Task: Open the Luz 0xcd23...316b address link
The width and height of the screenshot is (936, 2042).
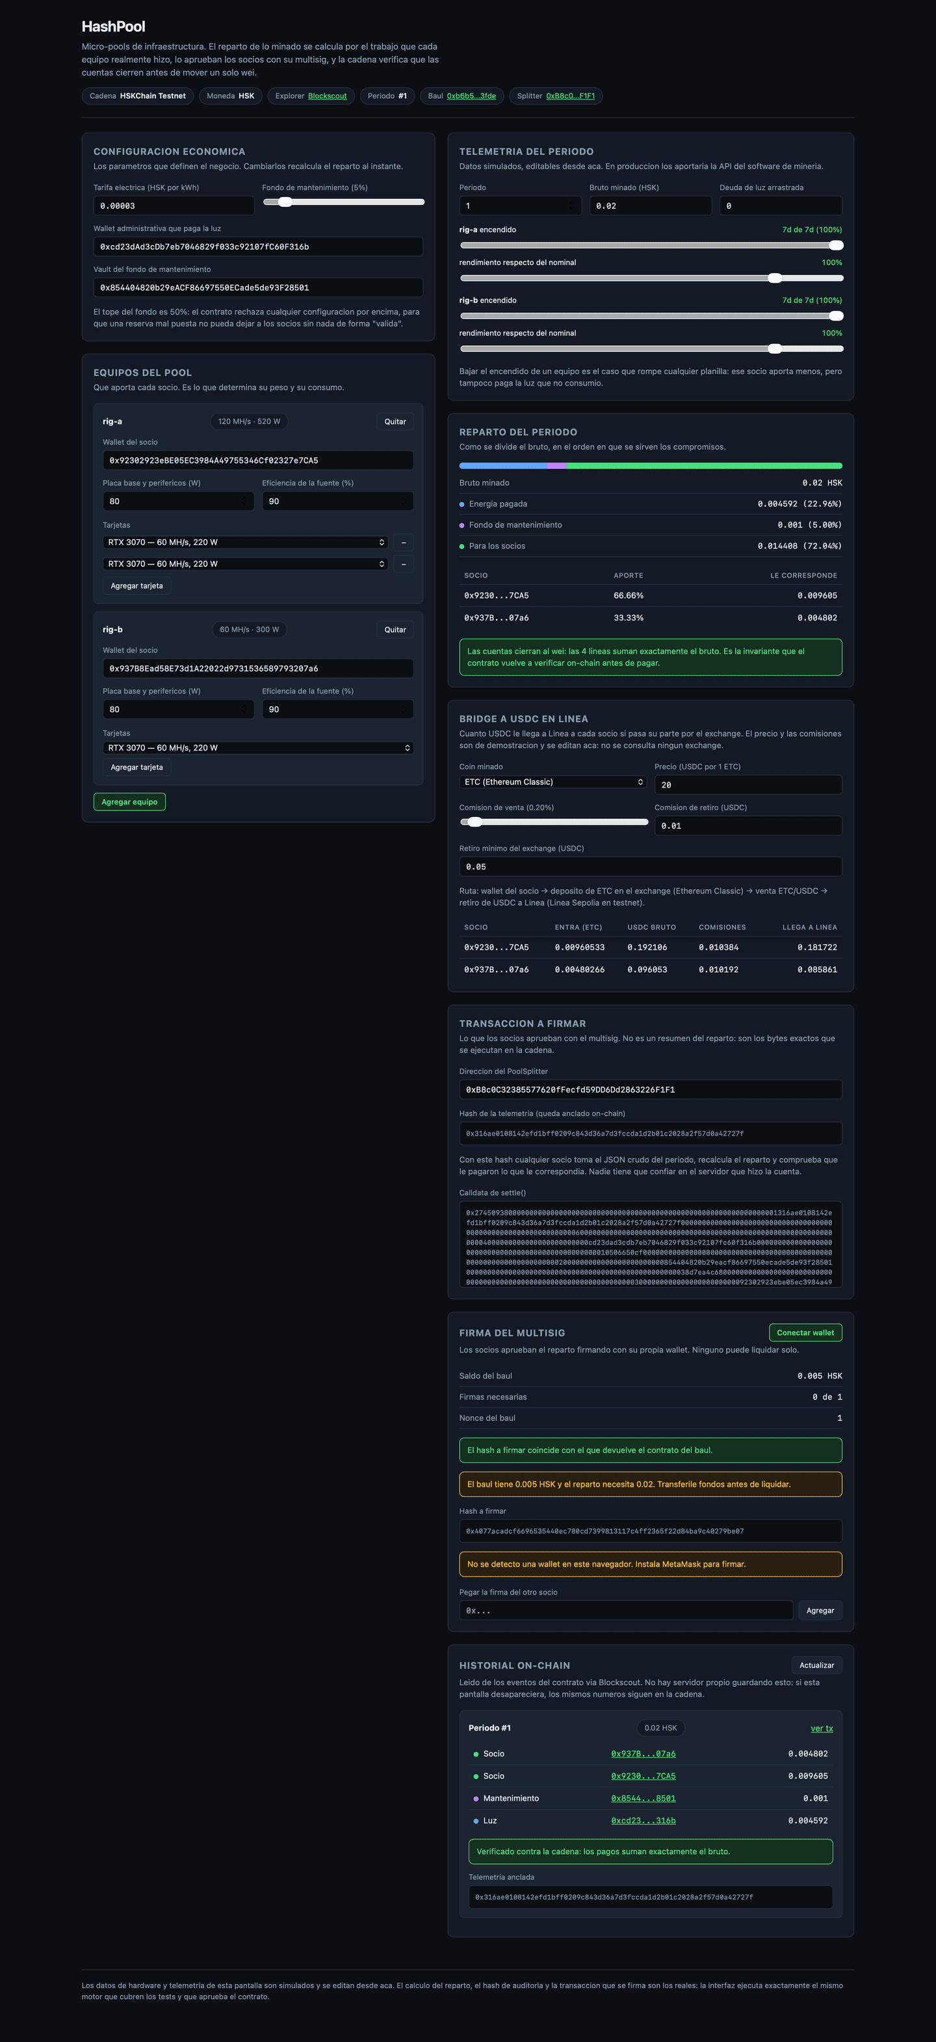Action: coord(643,1821)
